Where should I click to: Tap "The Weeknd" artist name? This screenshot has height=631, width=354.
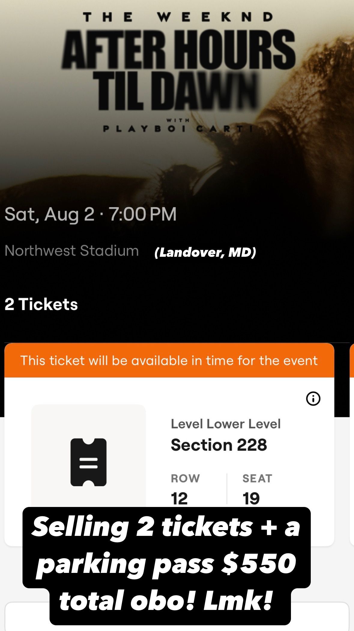click(178, 17)
